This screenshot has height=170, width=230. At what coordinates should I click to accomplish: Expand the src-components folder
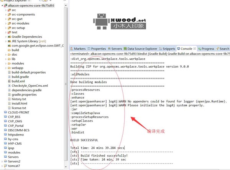click(6, 15)
